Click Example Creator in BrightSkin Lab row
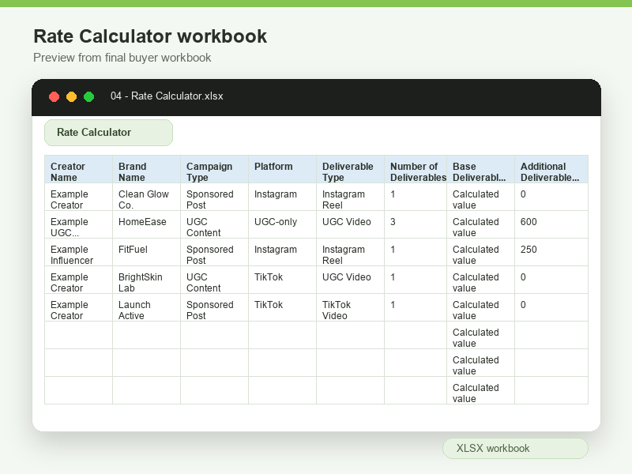The width and height of the screenshot is (632, 474). (x=78, y=280)
